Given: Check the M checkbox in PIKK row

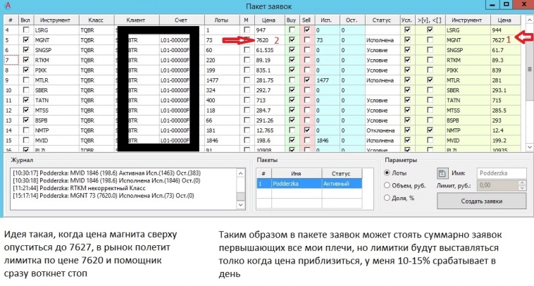Looking at the screenshot, I should [247, 70].
